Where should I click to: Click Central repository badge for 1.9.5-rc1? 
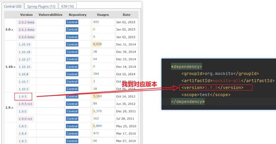tap(72, 104)
